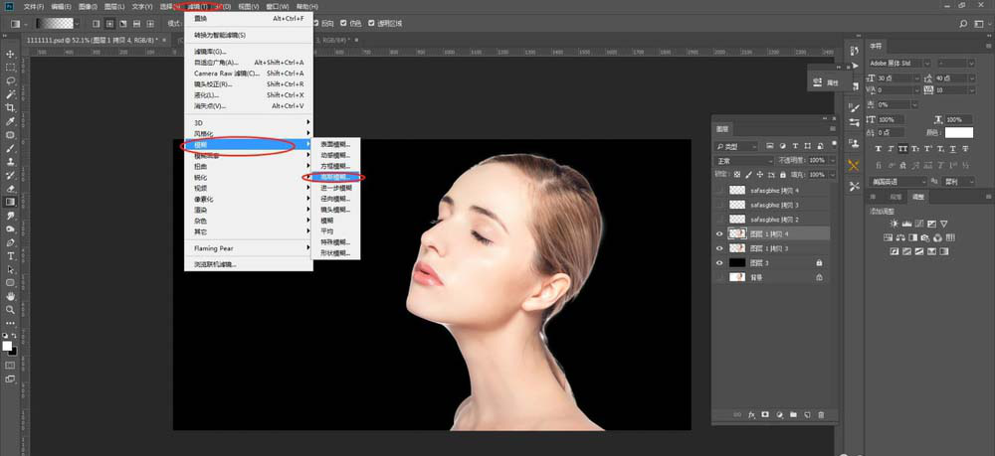This screenshot has width=995, height=456.
Task: Click the delete layer trash icon
Action: tap(821, 414)
